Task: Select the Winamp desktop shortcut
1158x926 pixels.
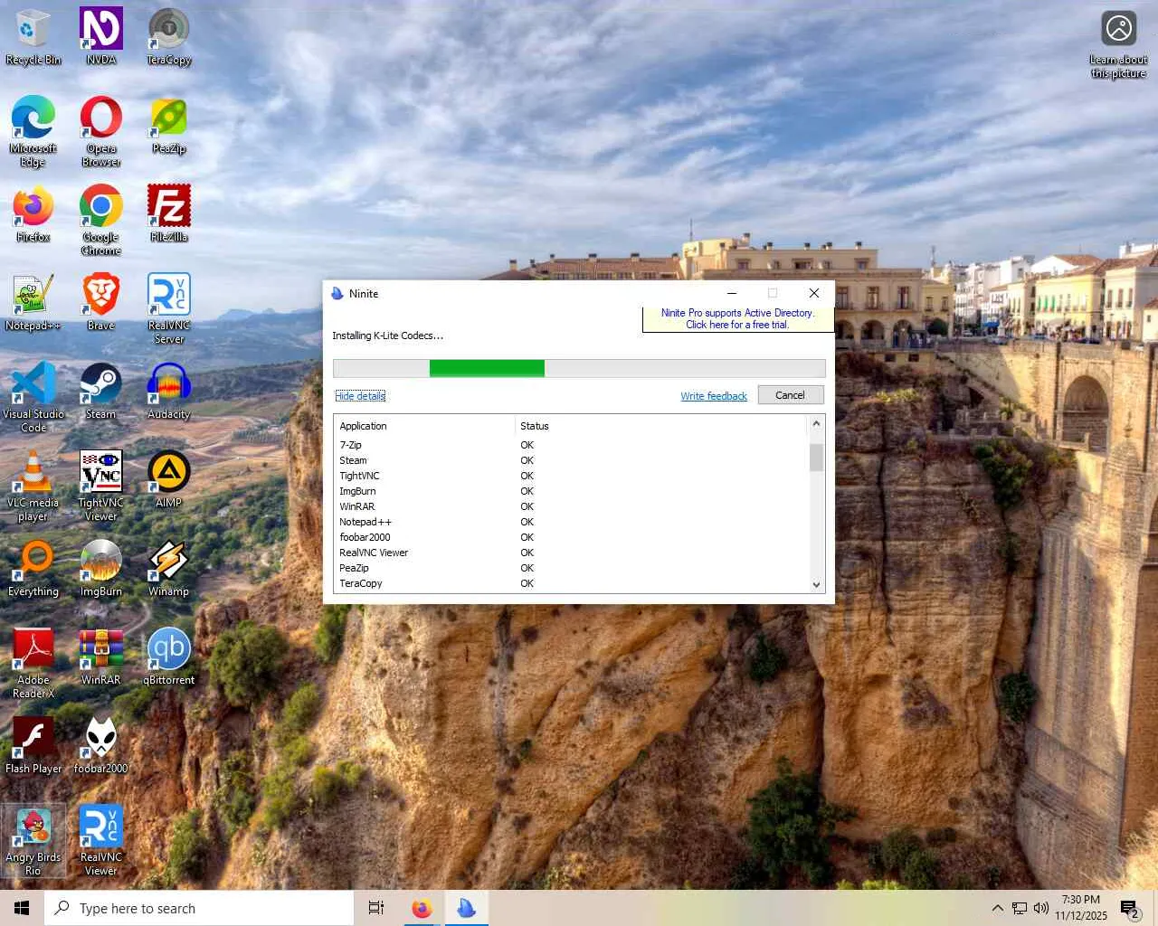Action: click(169, 569)
